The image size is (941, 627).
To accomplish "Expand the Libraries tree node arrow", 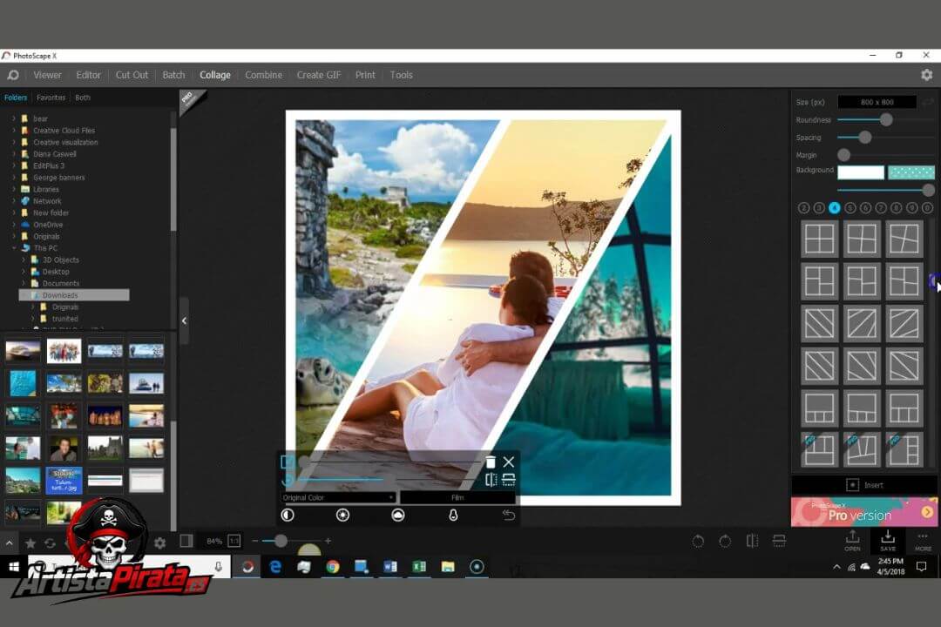I will pyautogui.click(x=14, y=189).
